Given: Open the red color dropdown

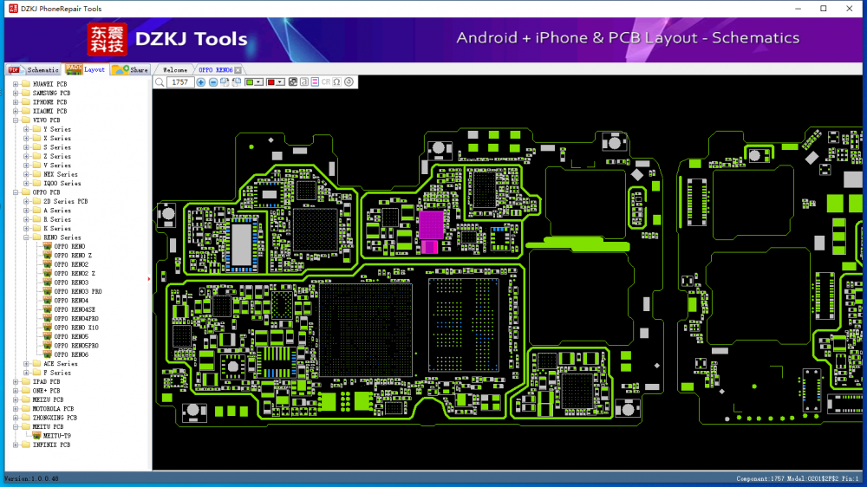Looking at the screenshot, I should (x=281, y=82).
